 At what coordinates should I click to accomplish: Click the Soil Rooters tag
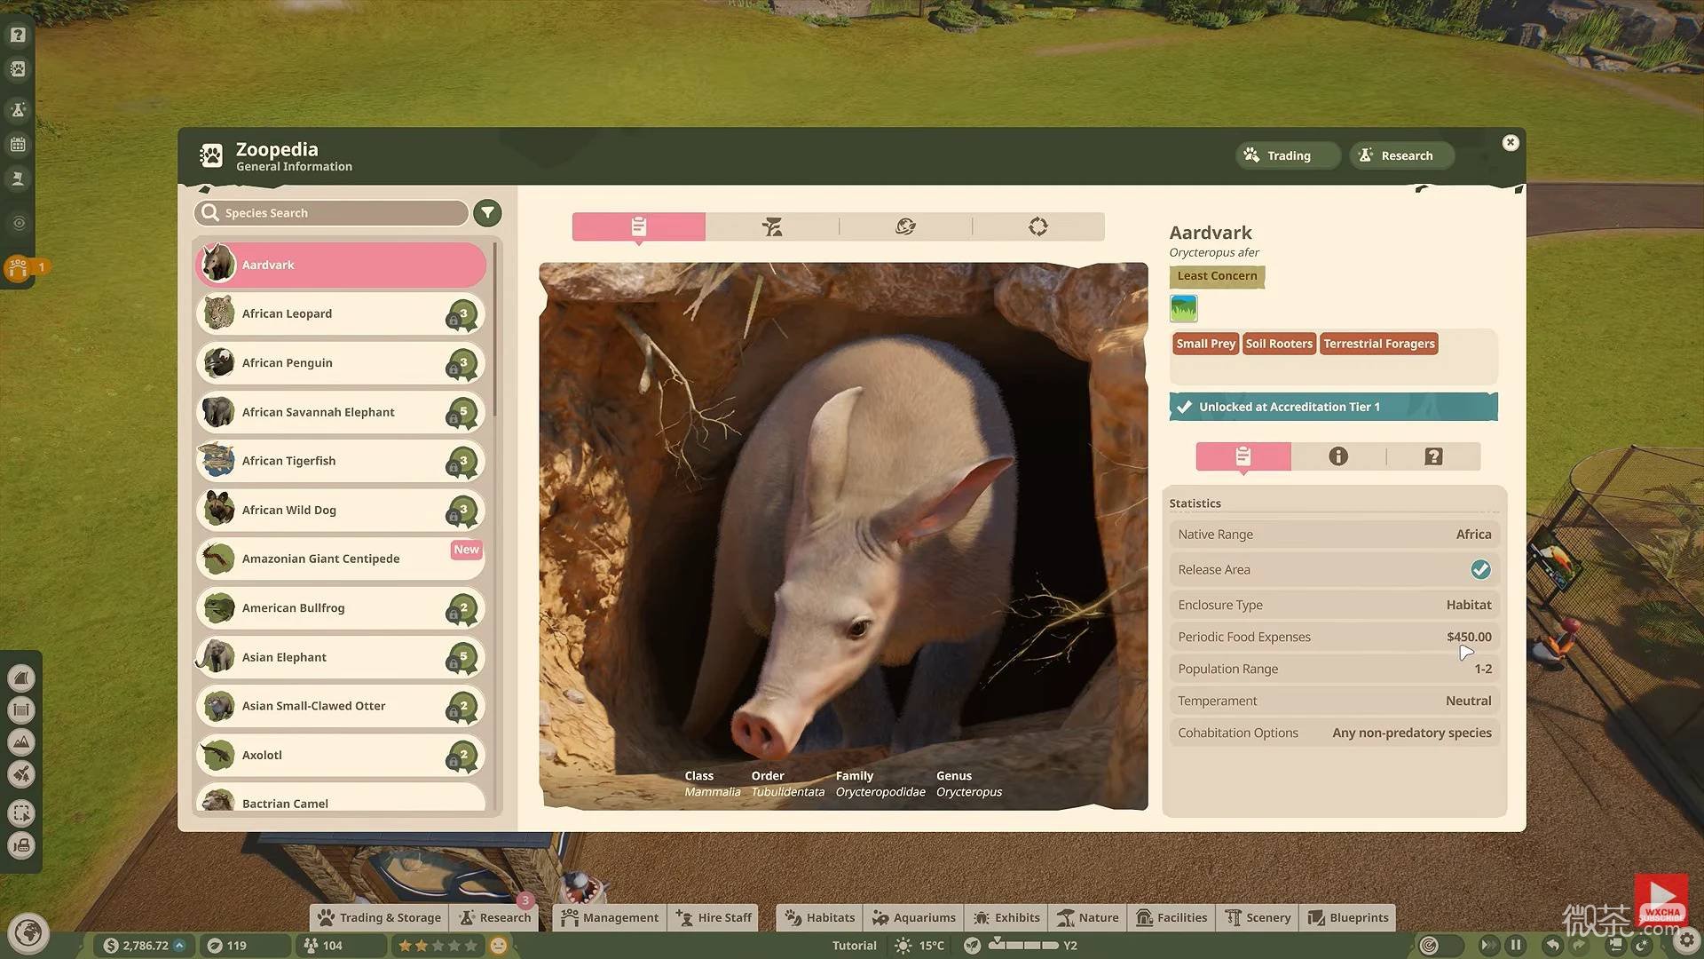point(1278,344)
